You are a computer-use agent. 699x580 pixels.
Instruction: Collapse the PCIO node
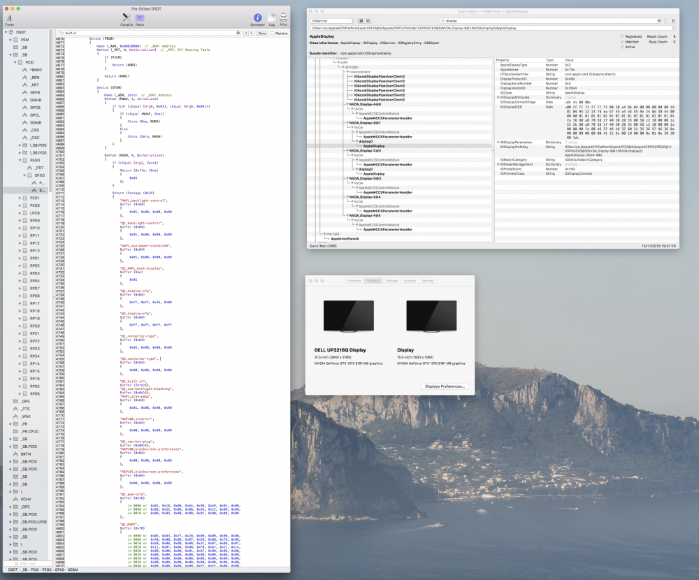(15, 62)
